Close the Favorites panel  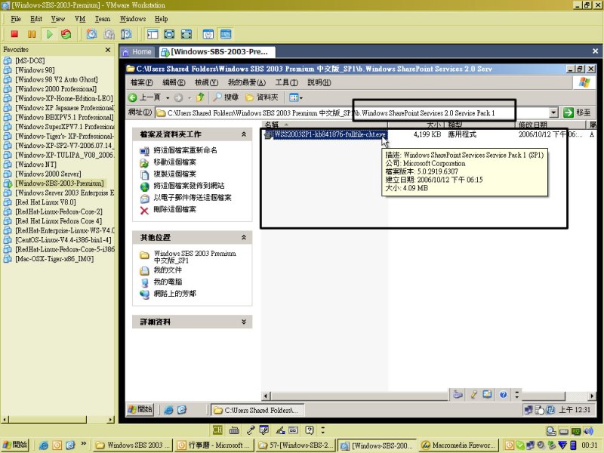[x=108, y=50]
